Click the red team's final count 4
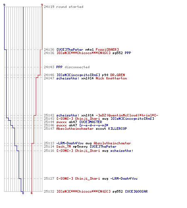 (x=32, y=193)
